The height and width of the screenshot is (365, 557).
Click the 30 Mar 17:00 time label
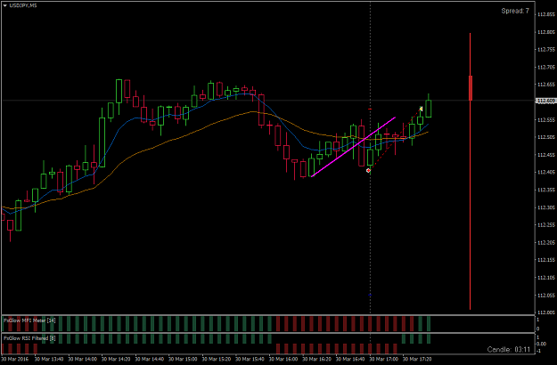[x=383, y=359]
